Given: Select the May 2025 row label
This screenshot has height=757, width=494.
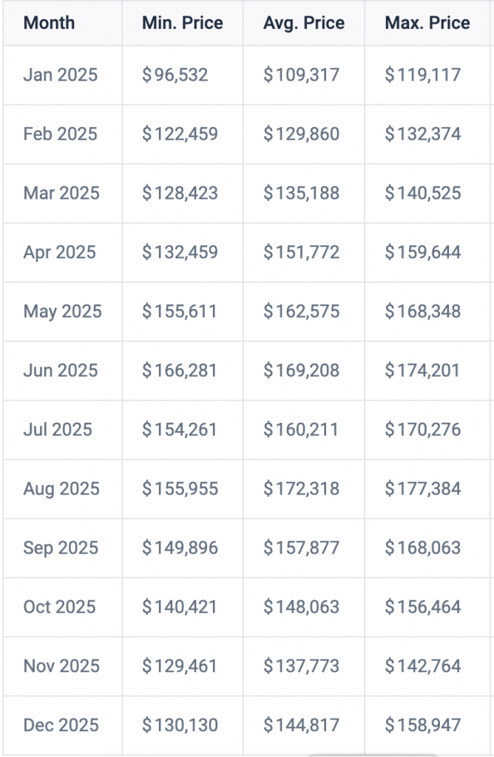Looking at the screenshot, I should coord(62,311).
